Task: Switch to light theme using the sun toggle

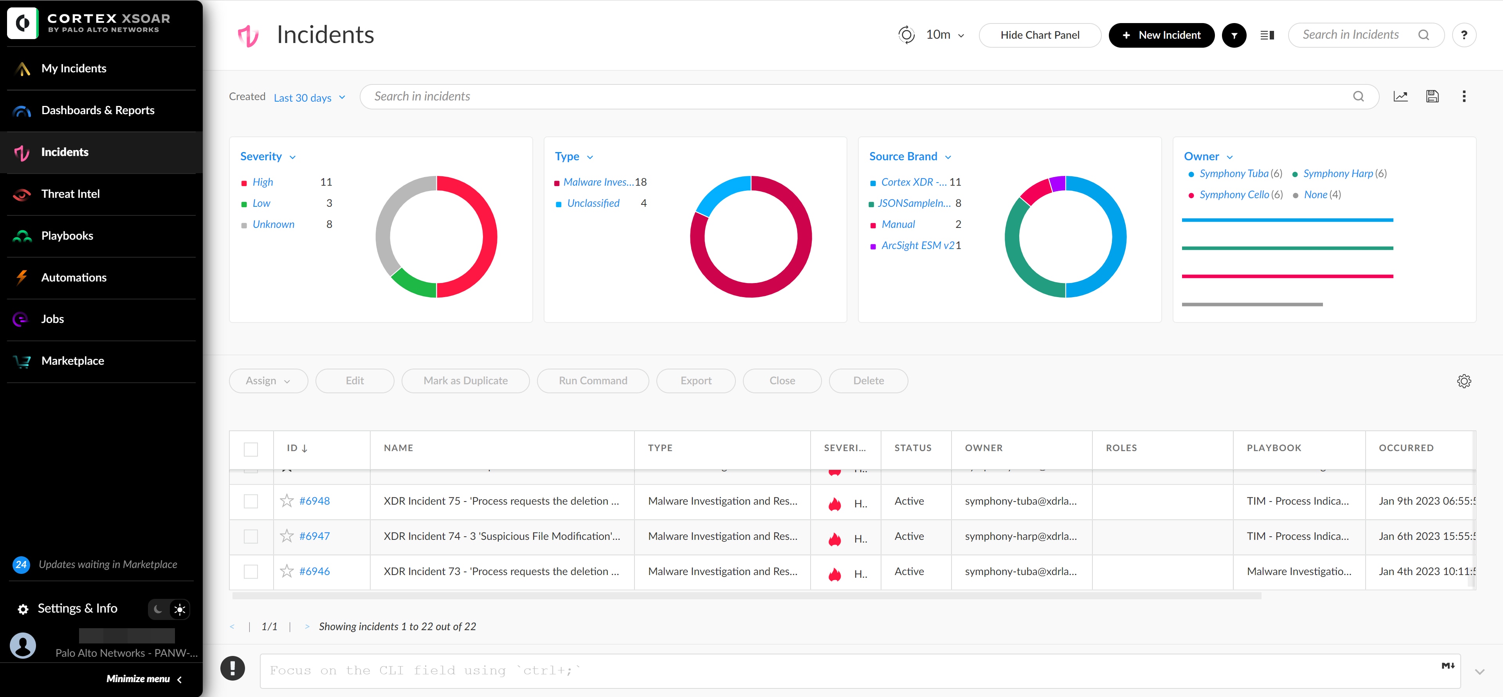Action: click(x=180, y=609)
